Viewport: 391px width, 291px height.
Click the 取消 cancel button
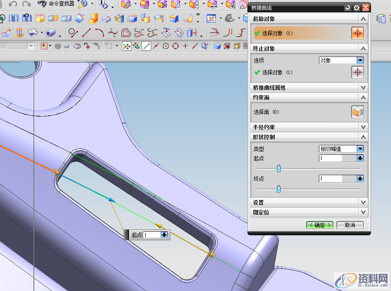(x=350, y=225)
